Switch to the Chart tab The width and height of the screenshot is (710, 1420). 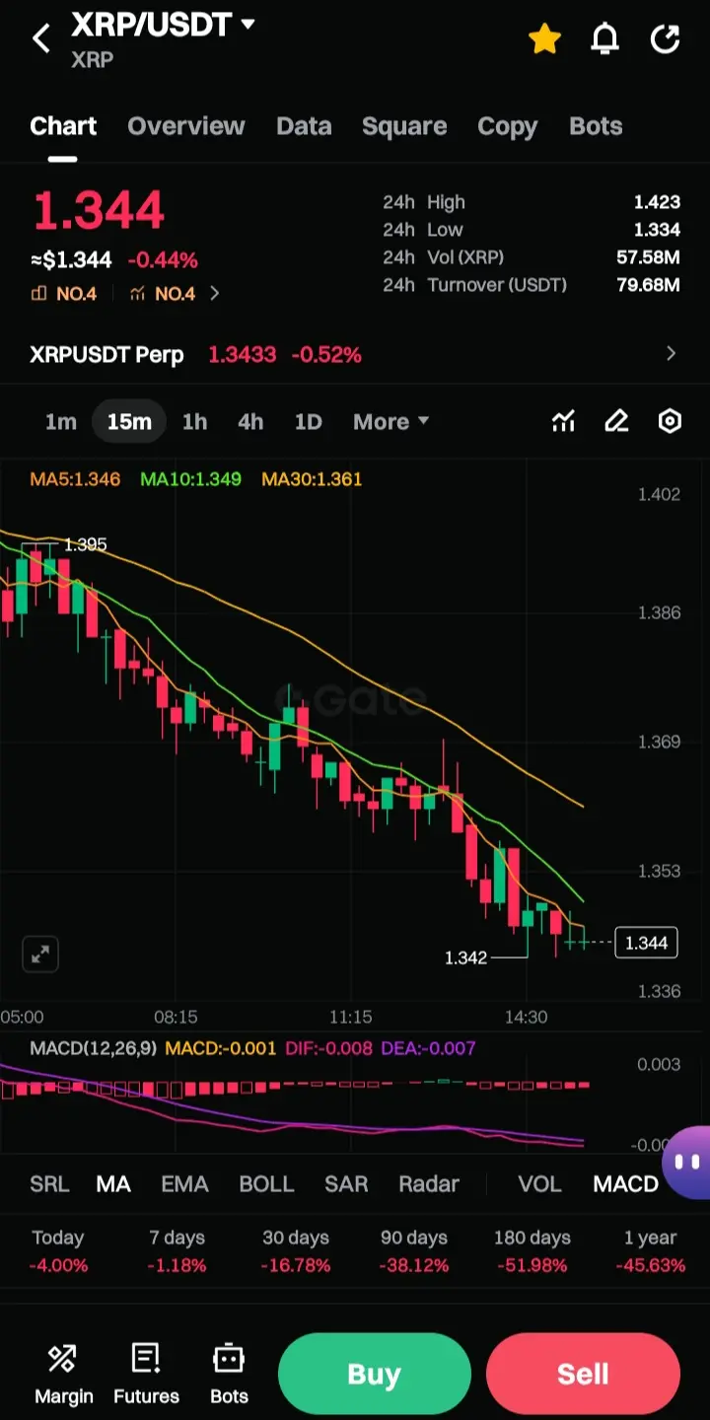click(63, 126)
